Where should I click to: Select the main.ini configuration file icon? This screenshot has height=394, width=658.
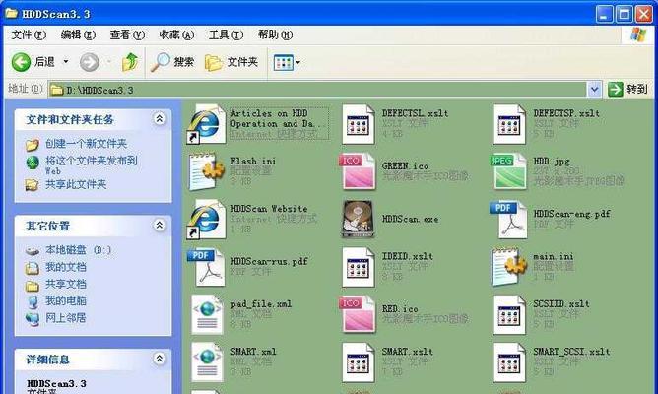509,267
